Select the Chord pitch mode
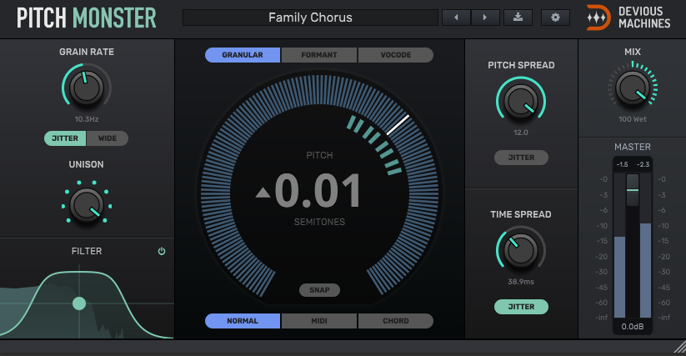The image size is (686, 356). pyautogui.click(x=395, y=321)
